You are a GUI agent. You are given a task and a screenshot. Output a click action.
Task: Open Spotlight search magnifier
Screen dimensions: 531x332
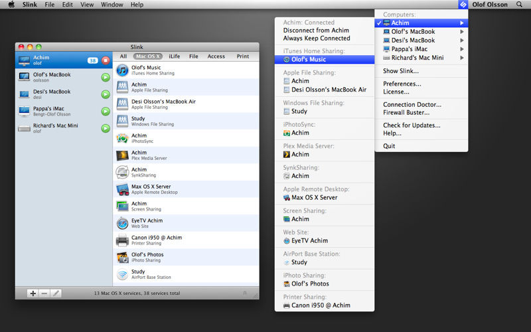519,5
